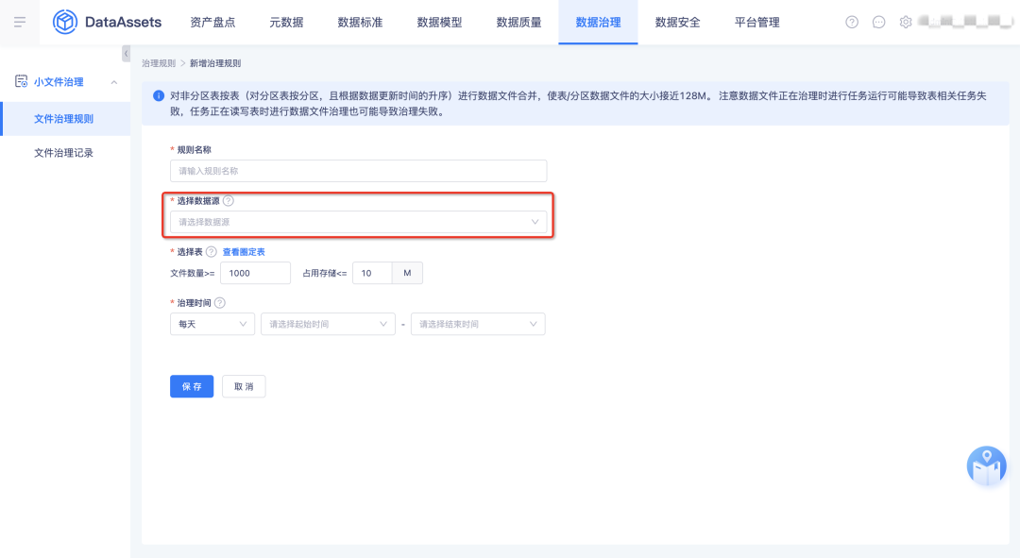Open the 请选择数据源 dropdown
This screenshot has height=558, width=1020.
[359, 222]
